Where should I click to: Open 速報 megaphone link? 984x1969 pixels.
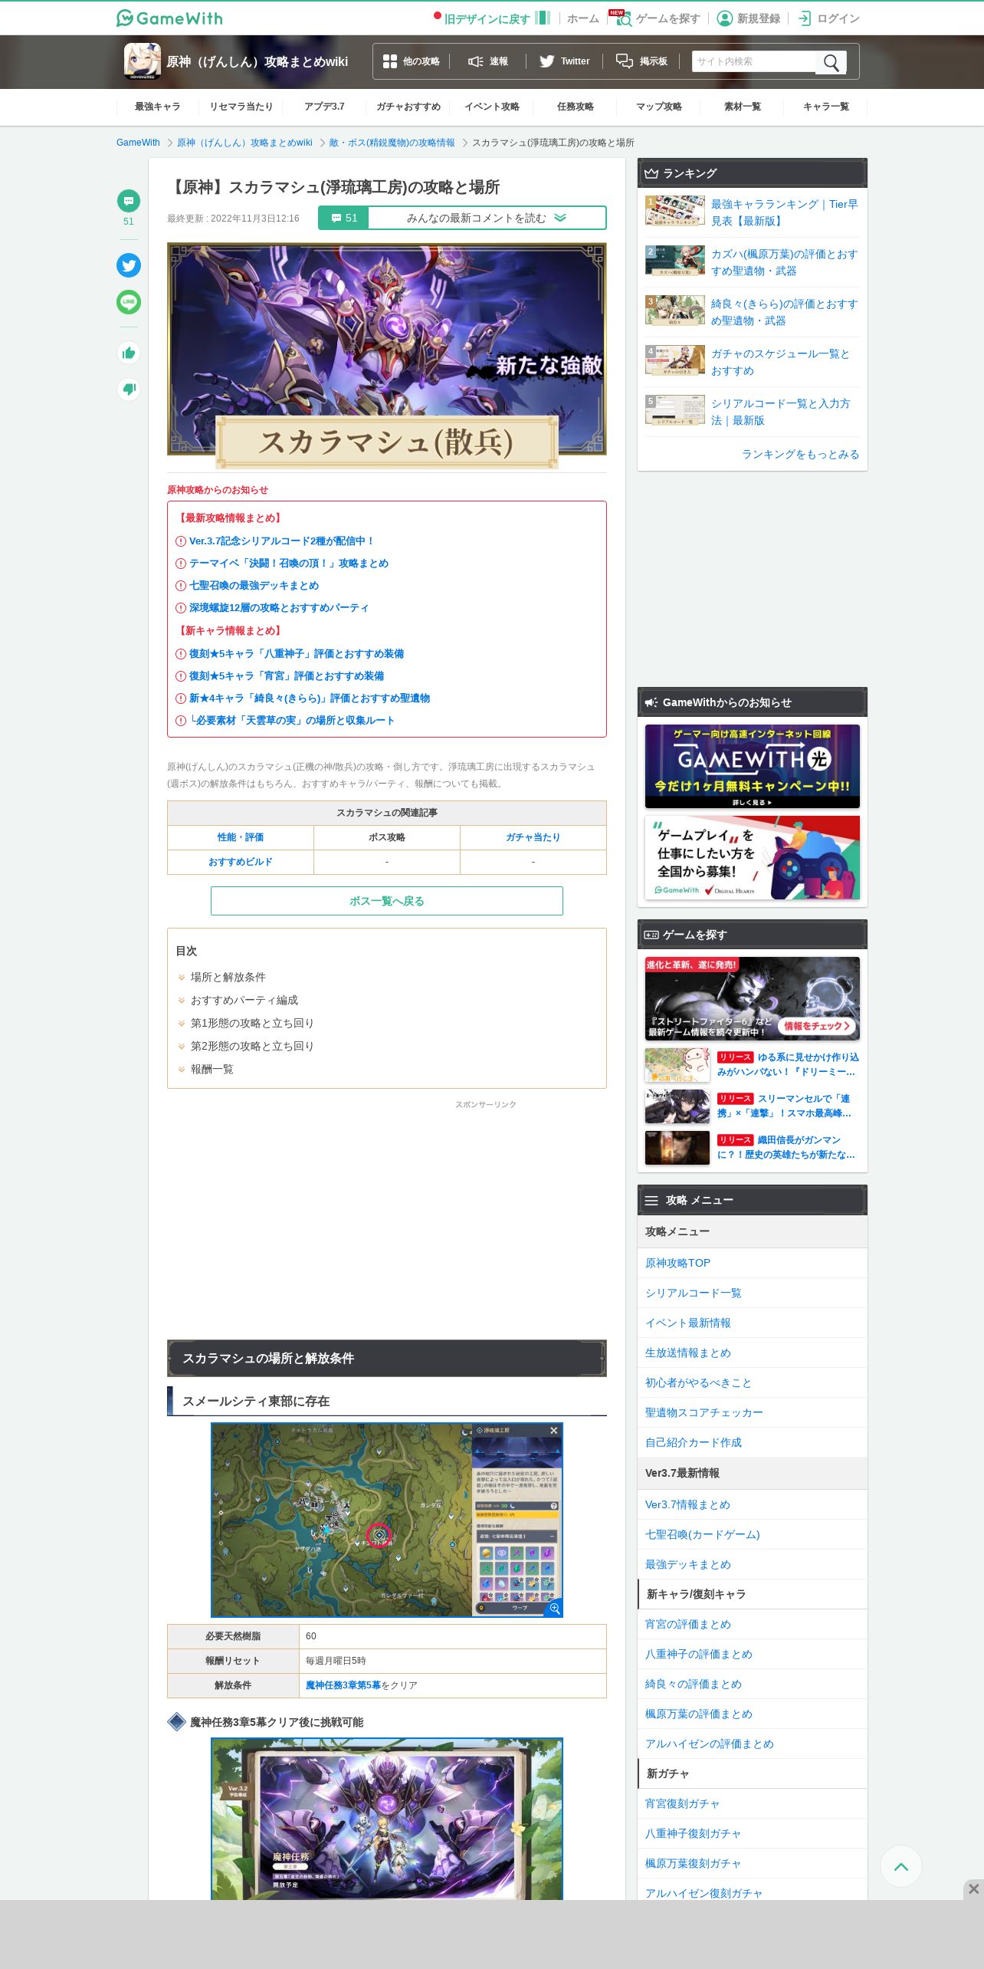tap(488, 61)
